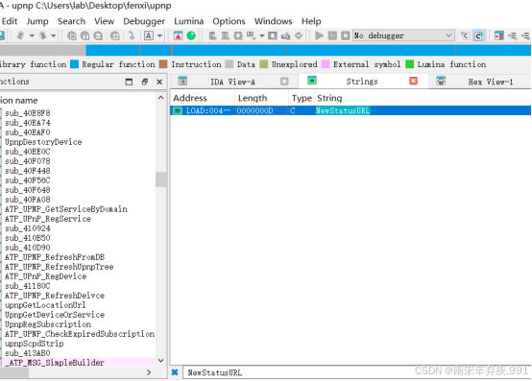Select function upnpGetLocationUrl
532x381 pixels.
point(45,305)
